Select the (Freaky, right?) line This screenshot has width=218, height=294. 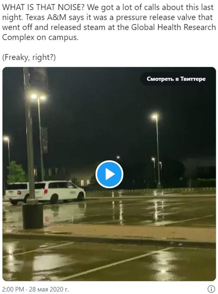[x=29, y=57]
